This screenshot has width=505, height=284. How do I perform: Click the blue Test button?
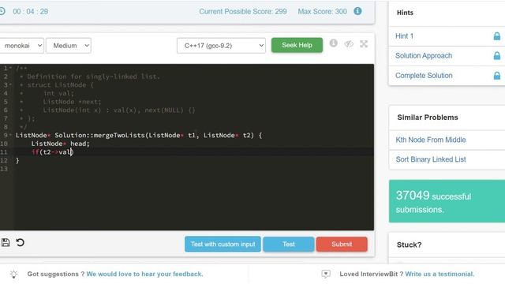(x=289, y=244)
